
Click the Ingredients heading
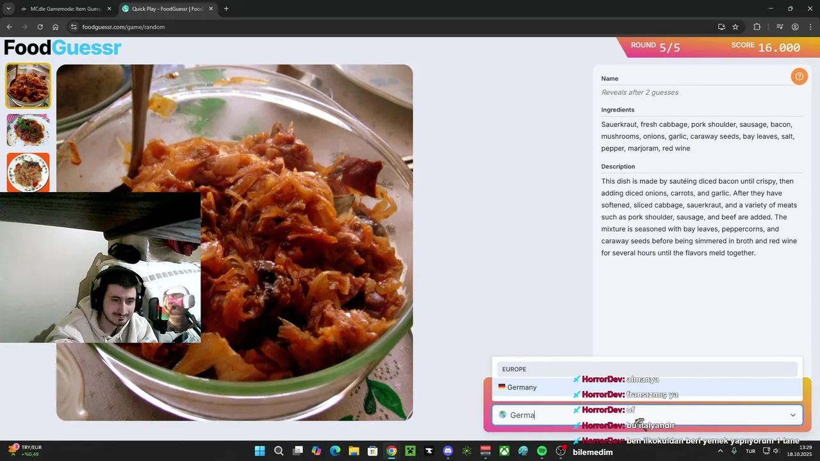(x=618, y=109)
